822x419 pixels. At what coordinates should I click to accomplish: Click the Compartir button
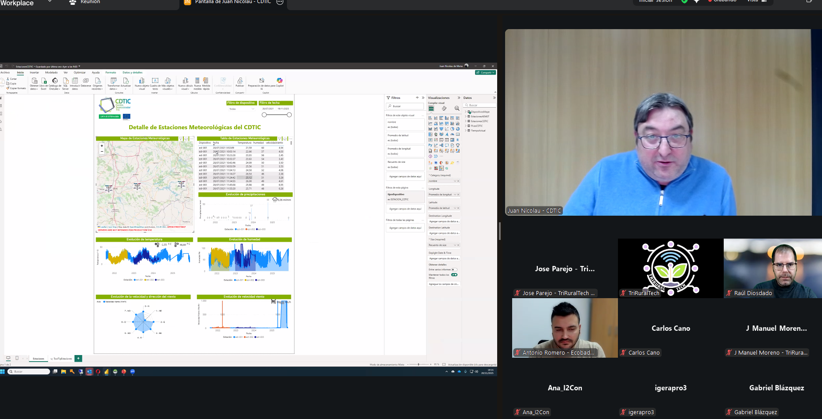tap(486, 72)
